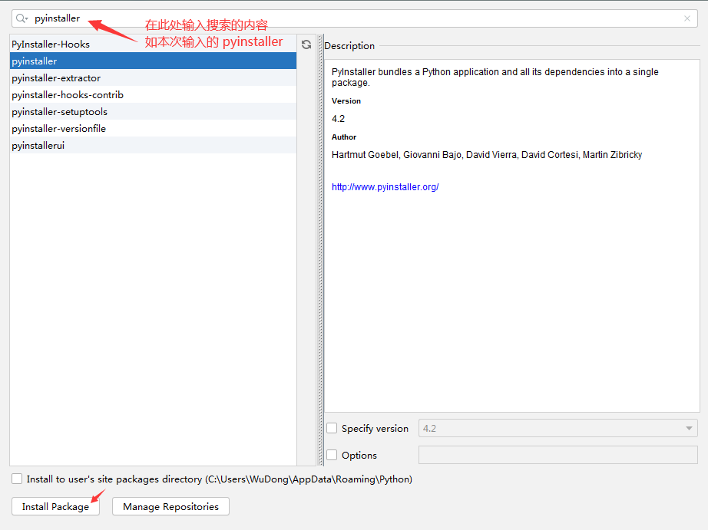
Task: Toggle Install to user's site packages directory
Action: pyautogui.click(x=17, y=479)
